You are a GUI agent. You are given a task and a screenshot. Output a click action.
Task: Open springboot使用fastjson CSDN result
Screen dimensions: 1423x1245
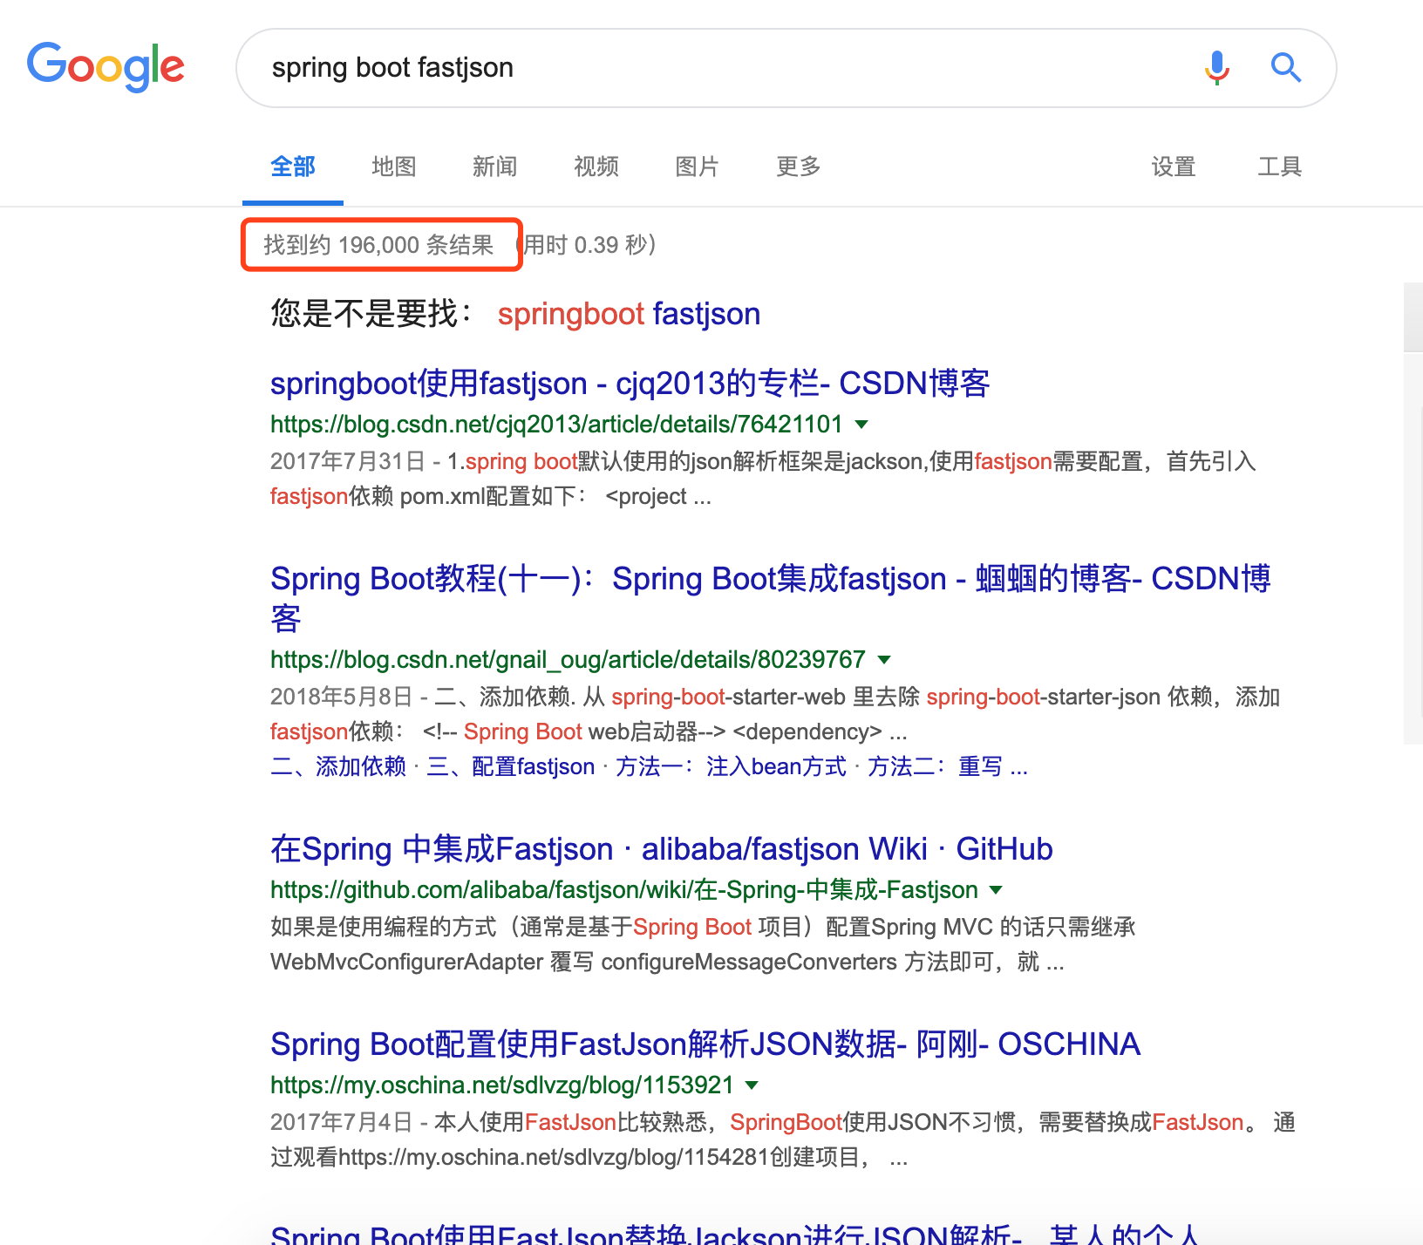click(630, 384)
